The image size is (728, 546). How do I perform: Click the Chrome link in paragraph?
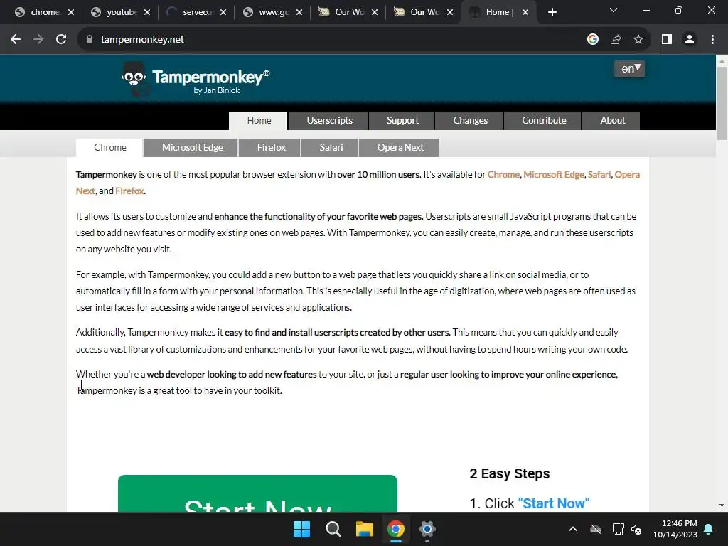[x=503, y=175]
